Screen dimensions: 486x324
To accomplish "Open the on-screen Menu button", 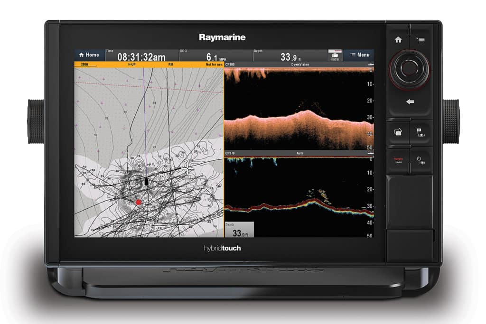I will tap(360, 55).
